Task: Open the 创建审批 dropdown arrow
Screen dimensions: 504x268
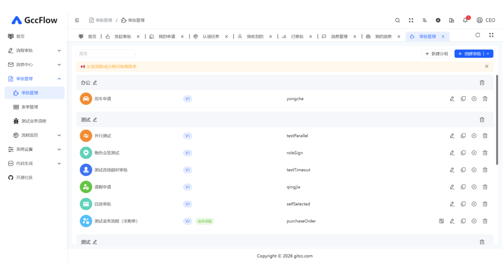Action: pos(488,54)
